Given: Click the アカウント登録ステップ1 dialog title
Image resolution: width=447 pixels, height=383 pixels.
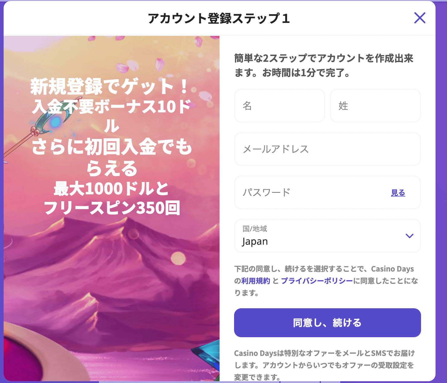Looking at the screenshot, I should pos(219,18).
